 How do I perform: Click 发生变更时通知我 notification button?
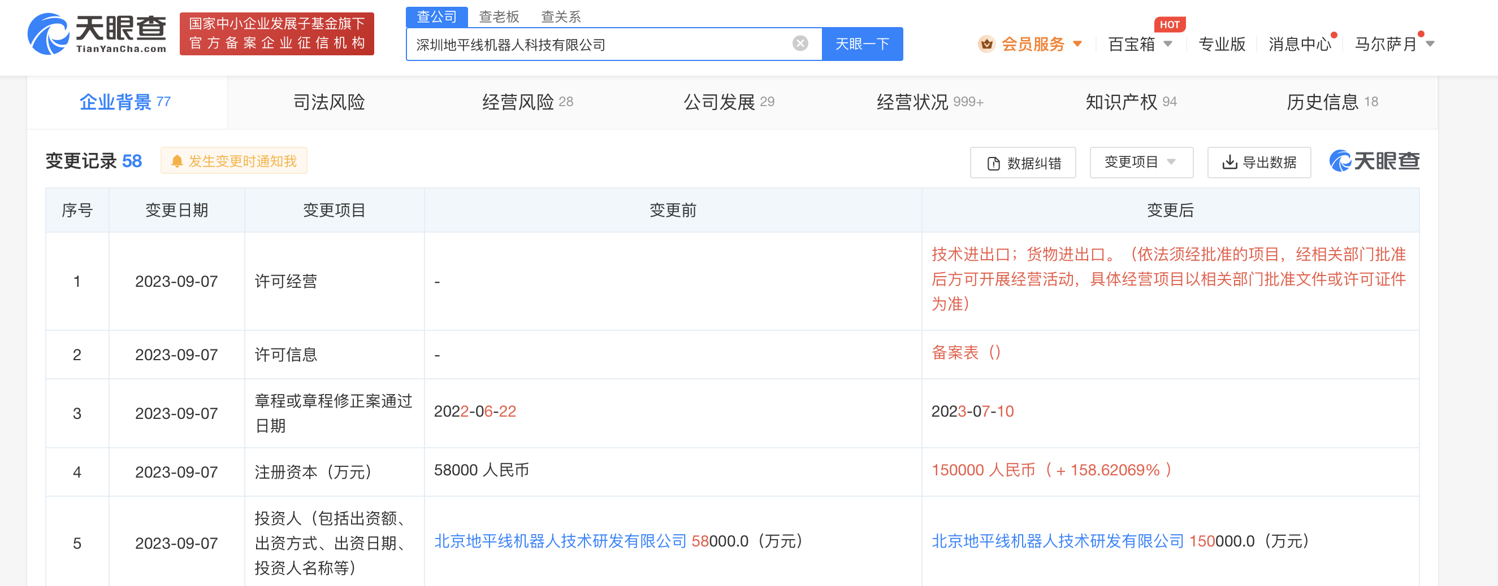click(x=234, y=161)
